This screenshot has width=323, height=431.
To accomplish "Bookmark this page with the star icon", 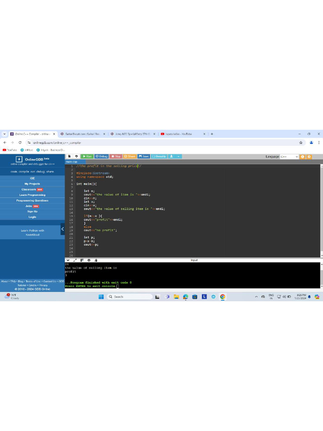I will click(301, 142).
